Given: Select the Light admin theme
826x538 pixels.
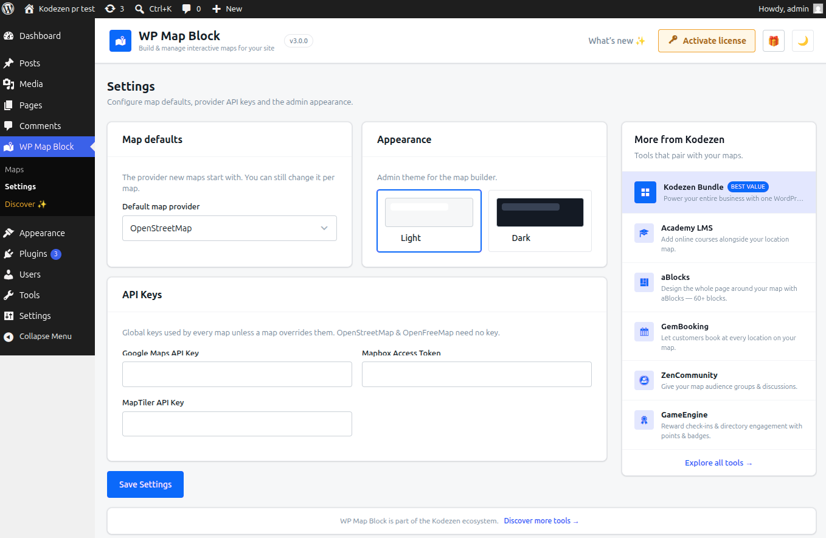Looking at the screenshot, I should [x=429, y=220].
